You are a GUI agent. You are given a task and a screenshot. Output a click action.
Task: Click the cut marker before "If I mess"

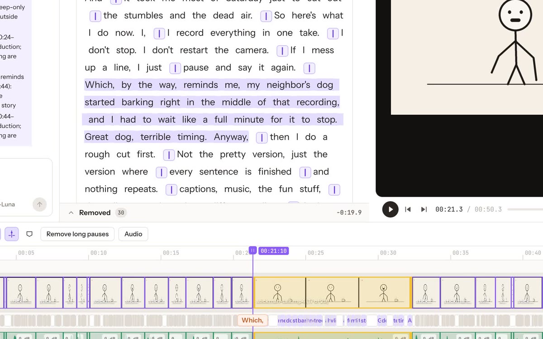point(282,51)
